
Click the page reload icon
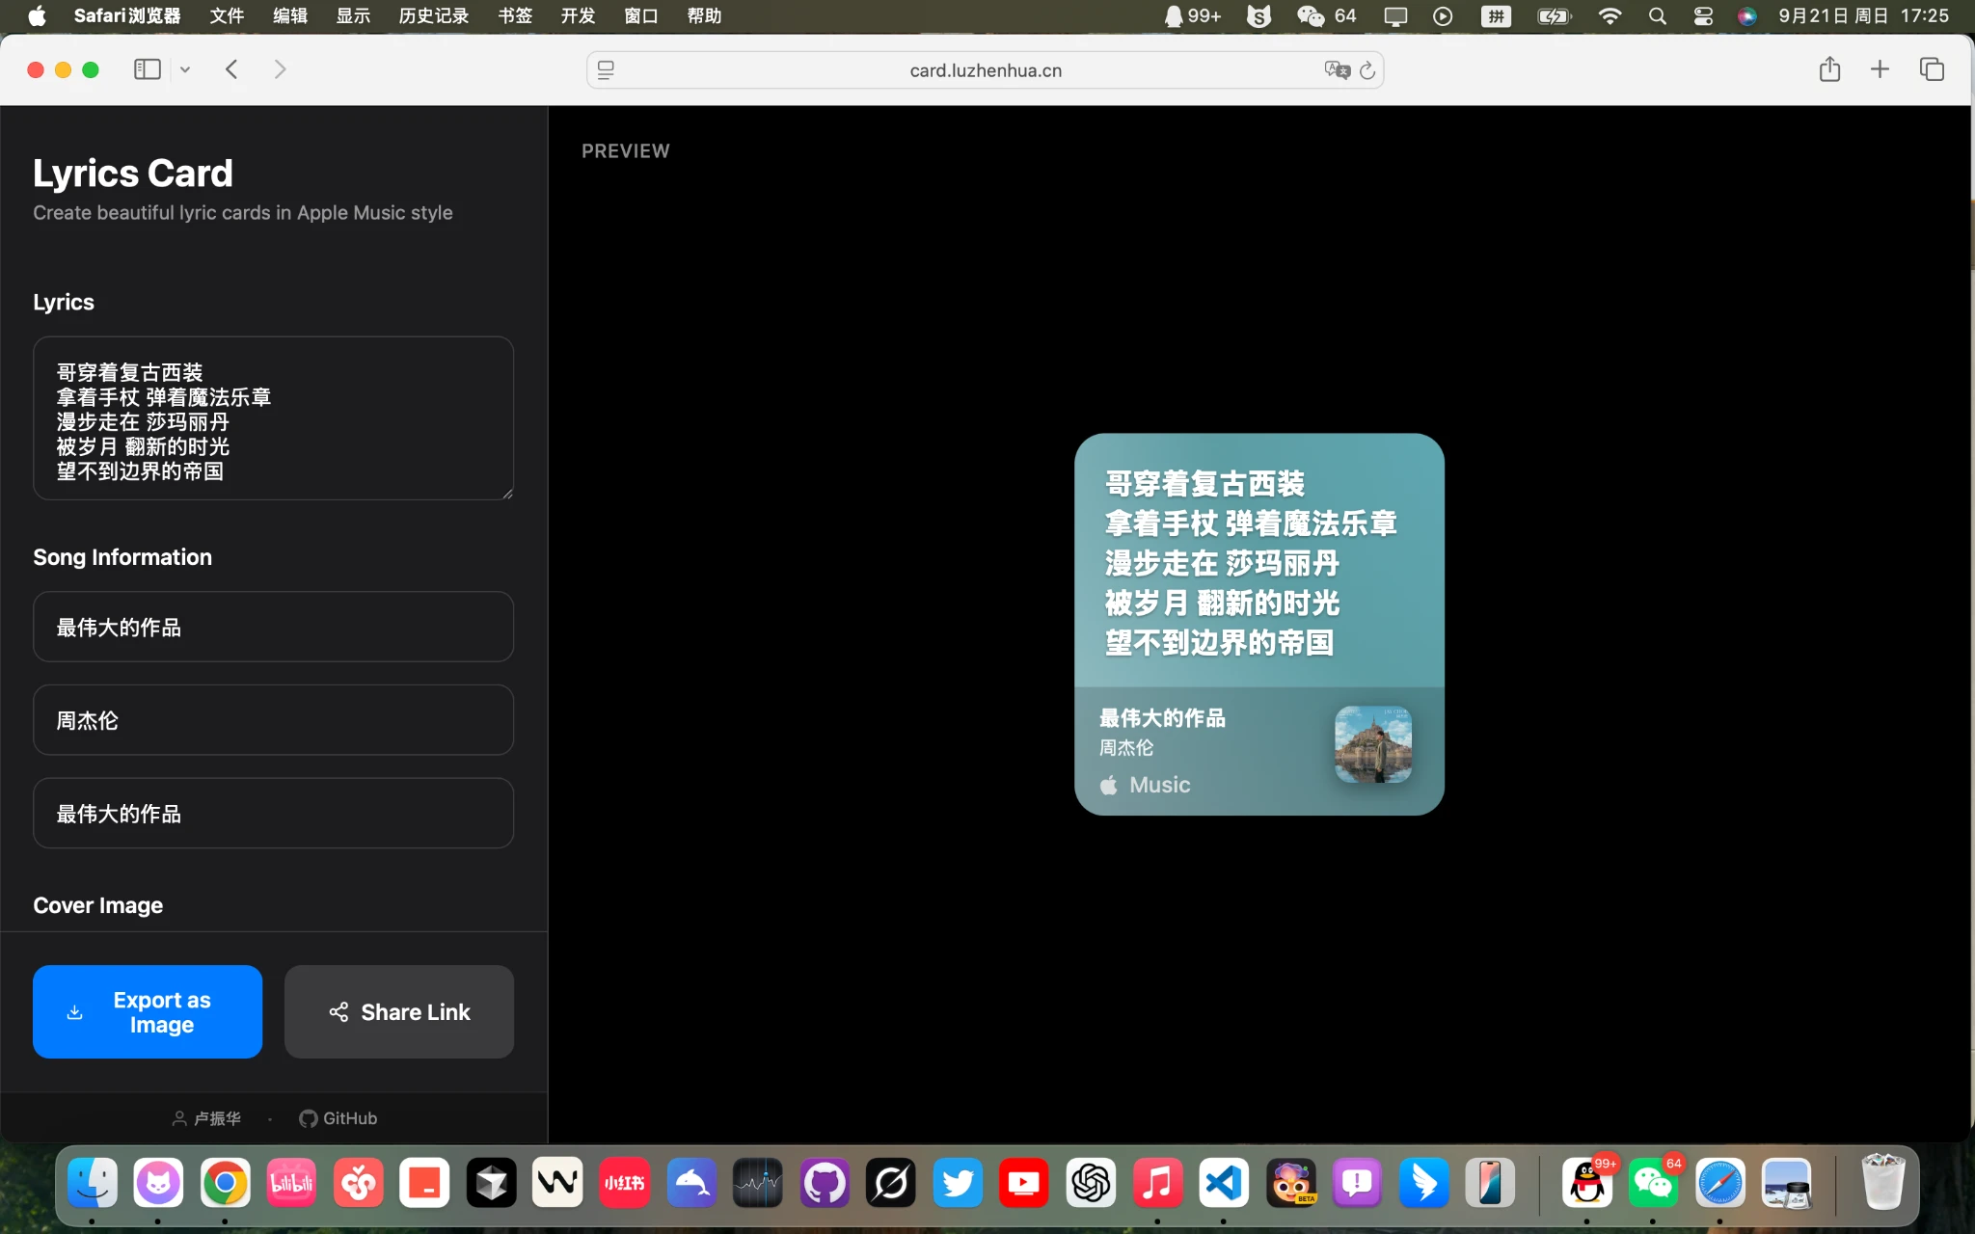(1367, 70)
